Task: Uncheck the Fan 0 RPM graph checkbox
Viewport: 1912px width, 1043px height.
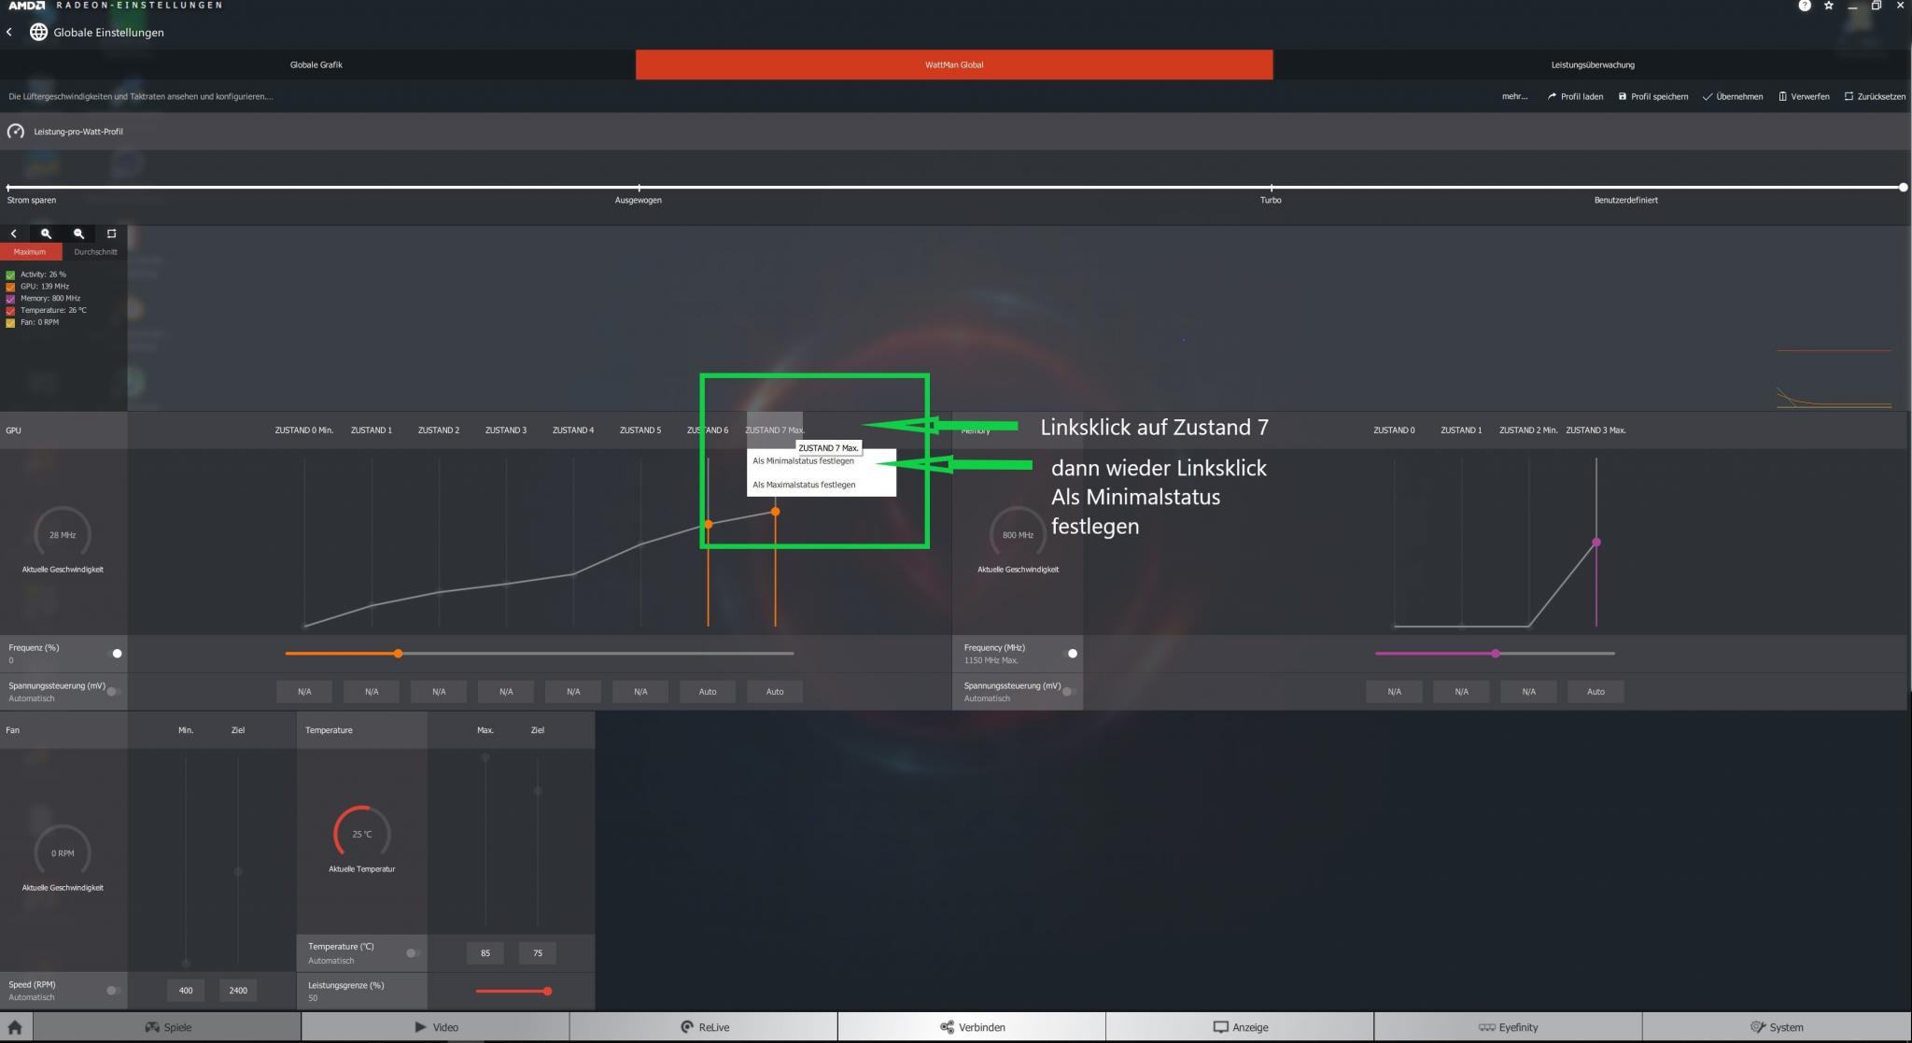Action: (10, 322)
